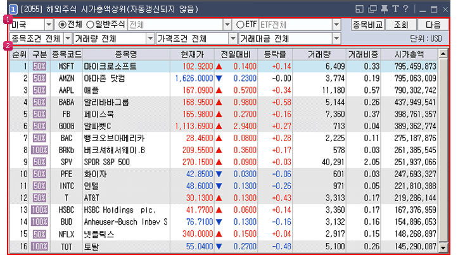
Task: Click the SPDR S&P 500 name
Action: (x=106, y=162)
